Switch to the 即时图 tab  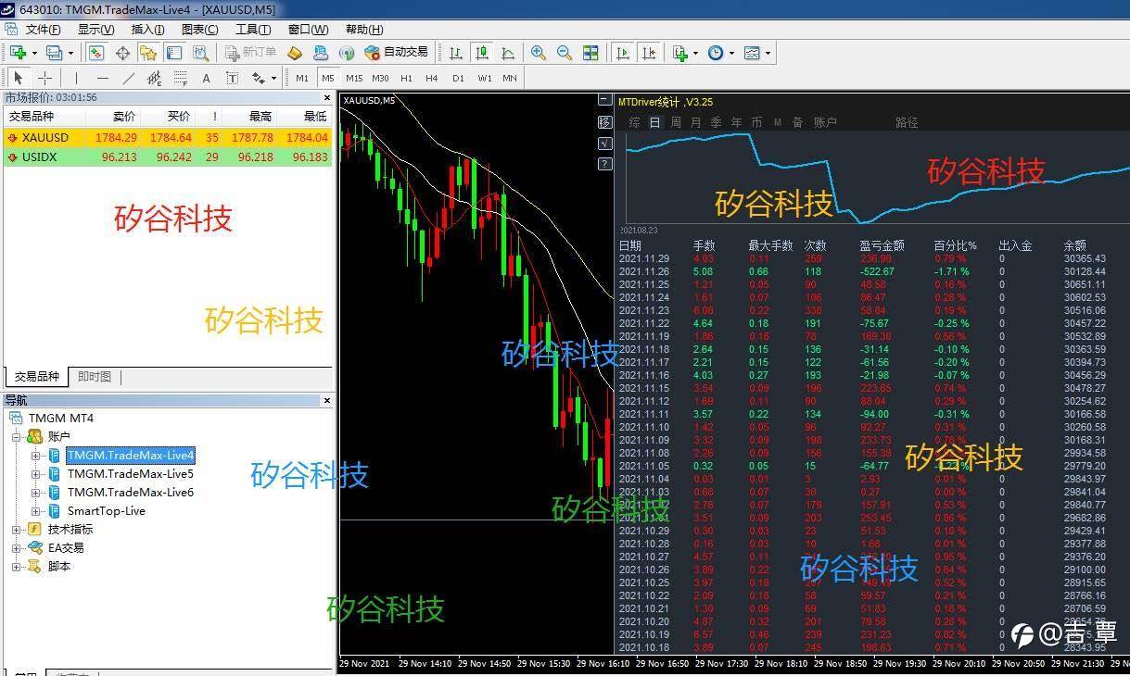tap(95, 377)
